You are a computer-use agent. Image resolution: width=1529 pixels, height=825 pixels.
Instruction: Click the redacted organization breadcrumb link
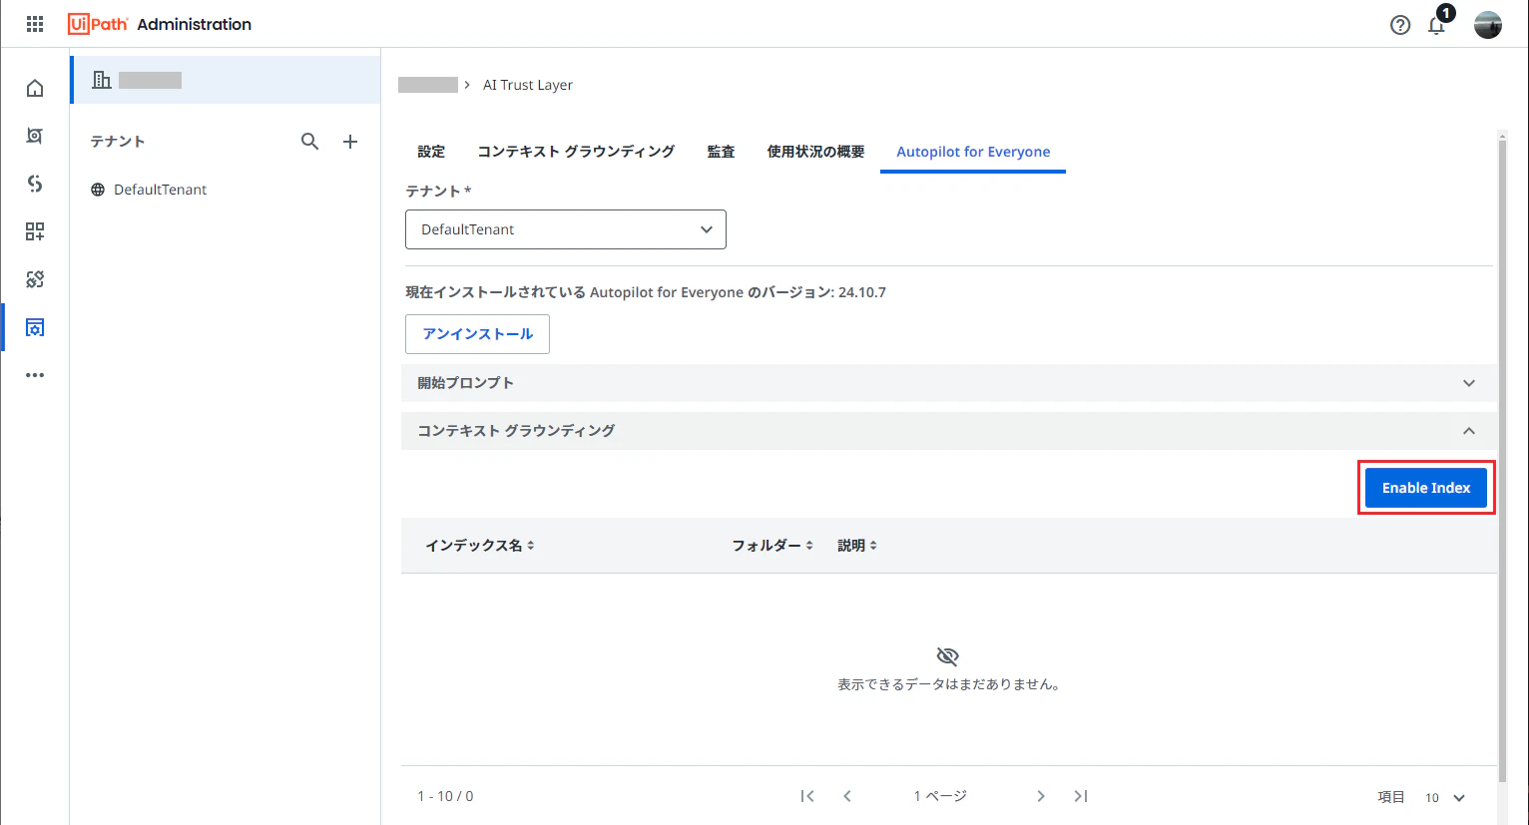coord(428,85)
